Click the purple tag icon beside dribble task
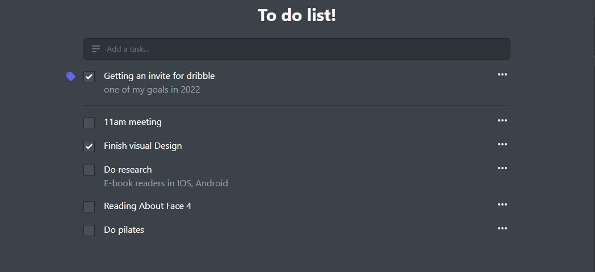Viewport: 595px width, 272px height. (x=70, y=77)
